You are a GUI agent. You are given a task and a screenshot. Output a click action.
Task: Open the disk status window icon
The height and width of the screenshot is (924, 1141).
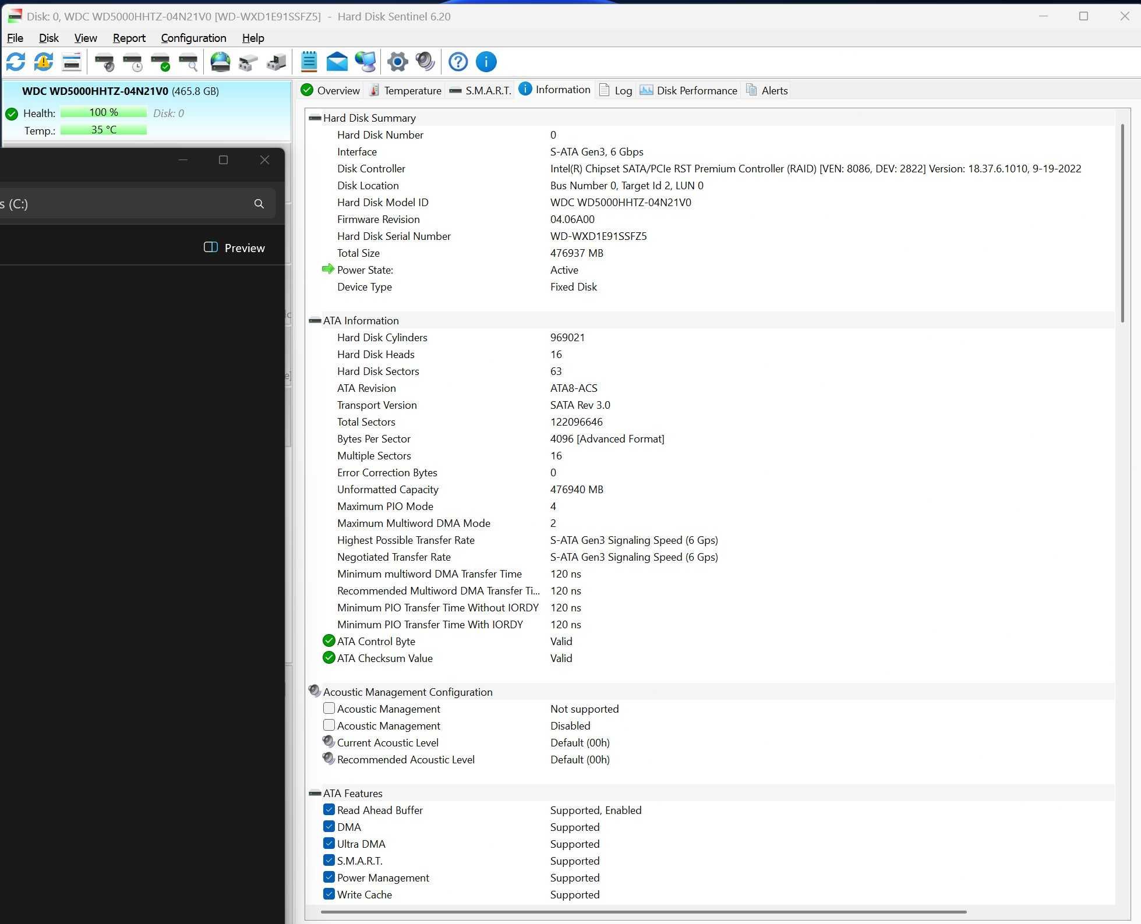(72, 62)
